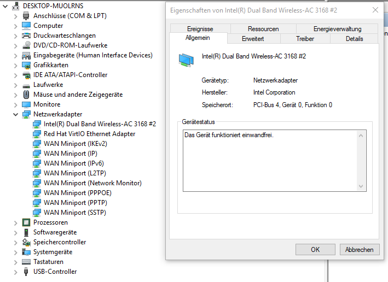388x282 pixels.
Task: Switch to the Ereignisse tab
Action: click(x=200, y=29)
